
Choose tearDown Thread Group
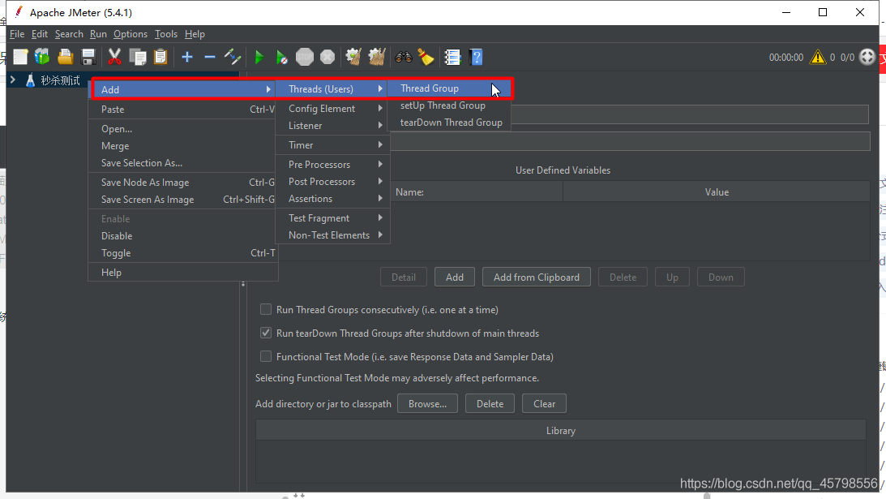click(449, 123)
